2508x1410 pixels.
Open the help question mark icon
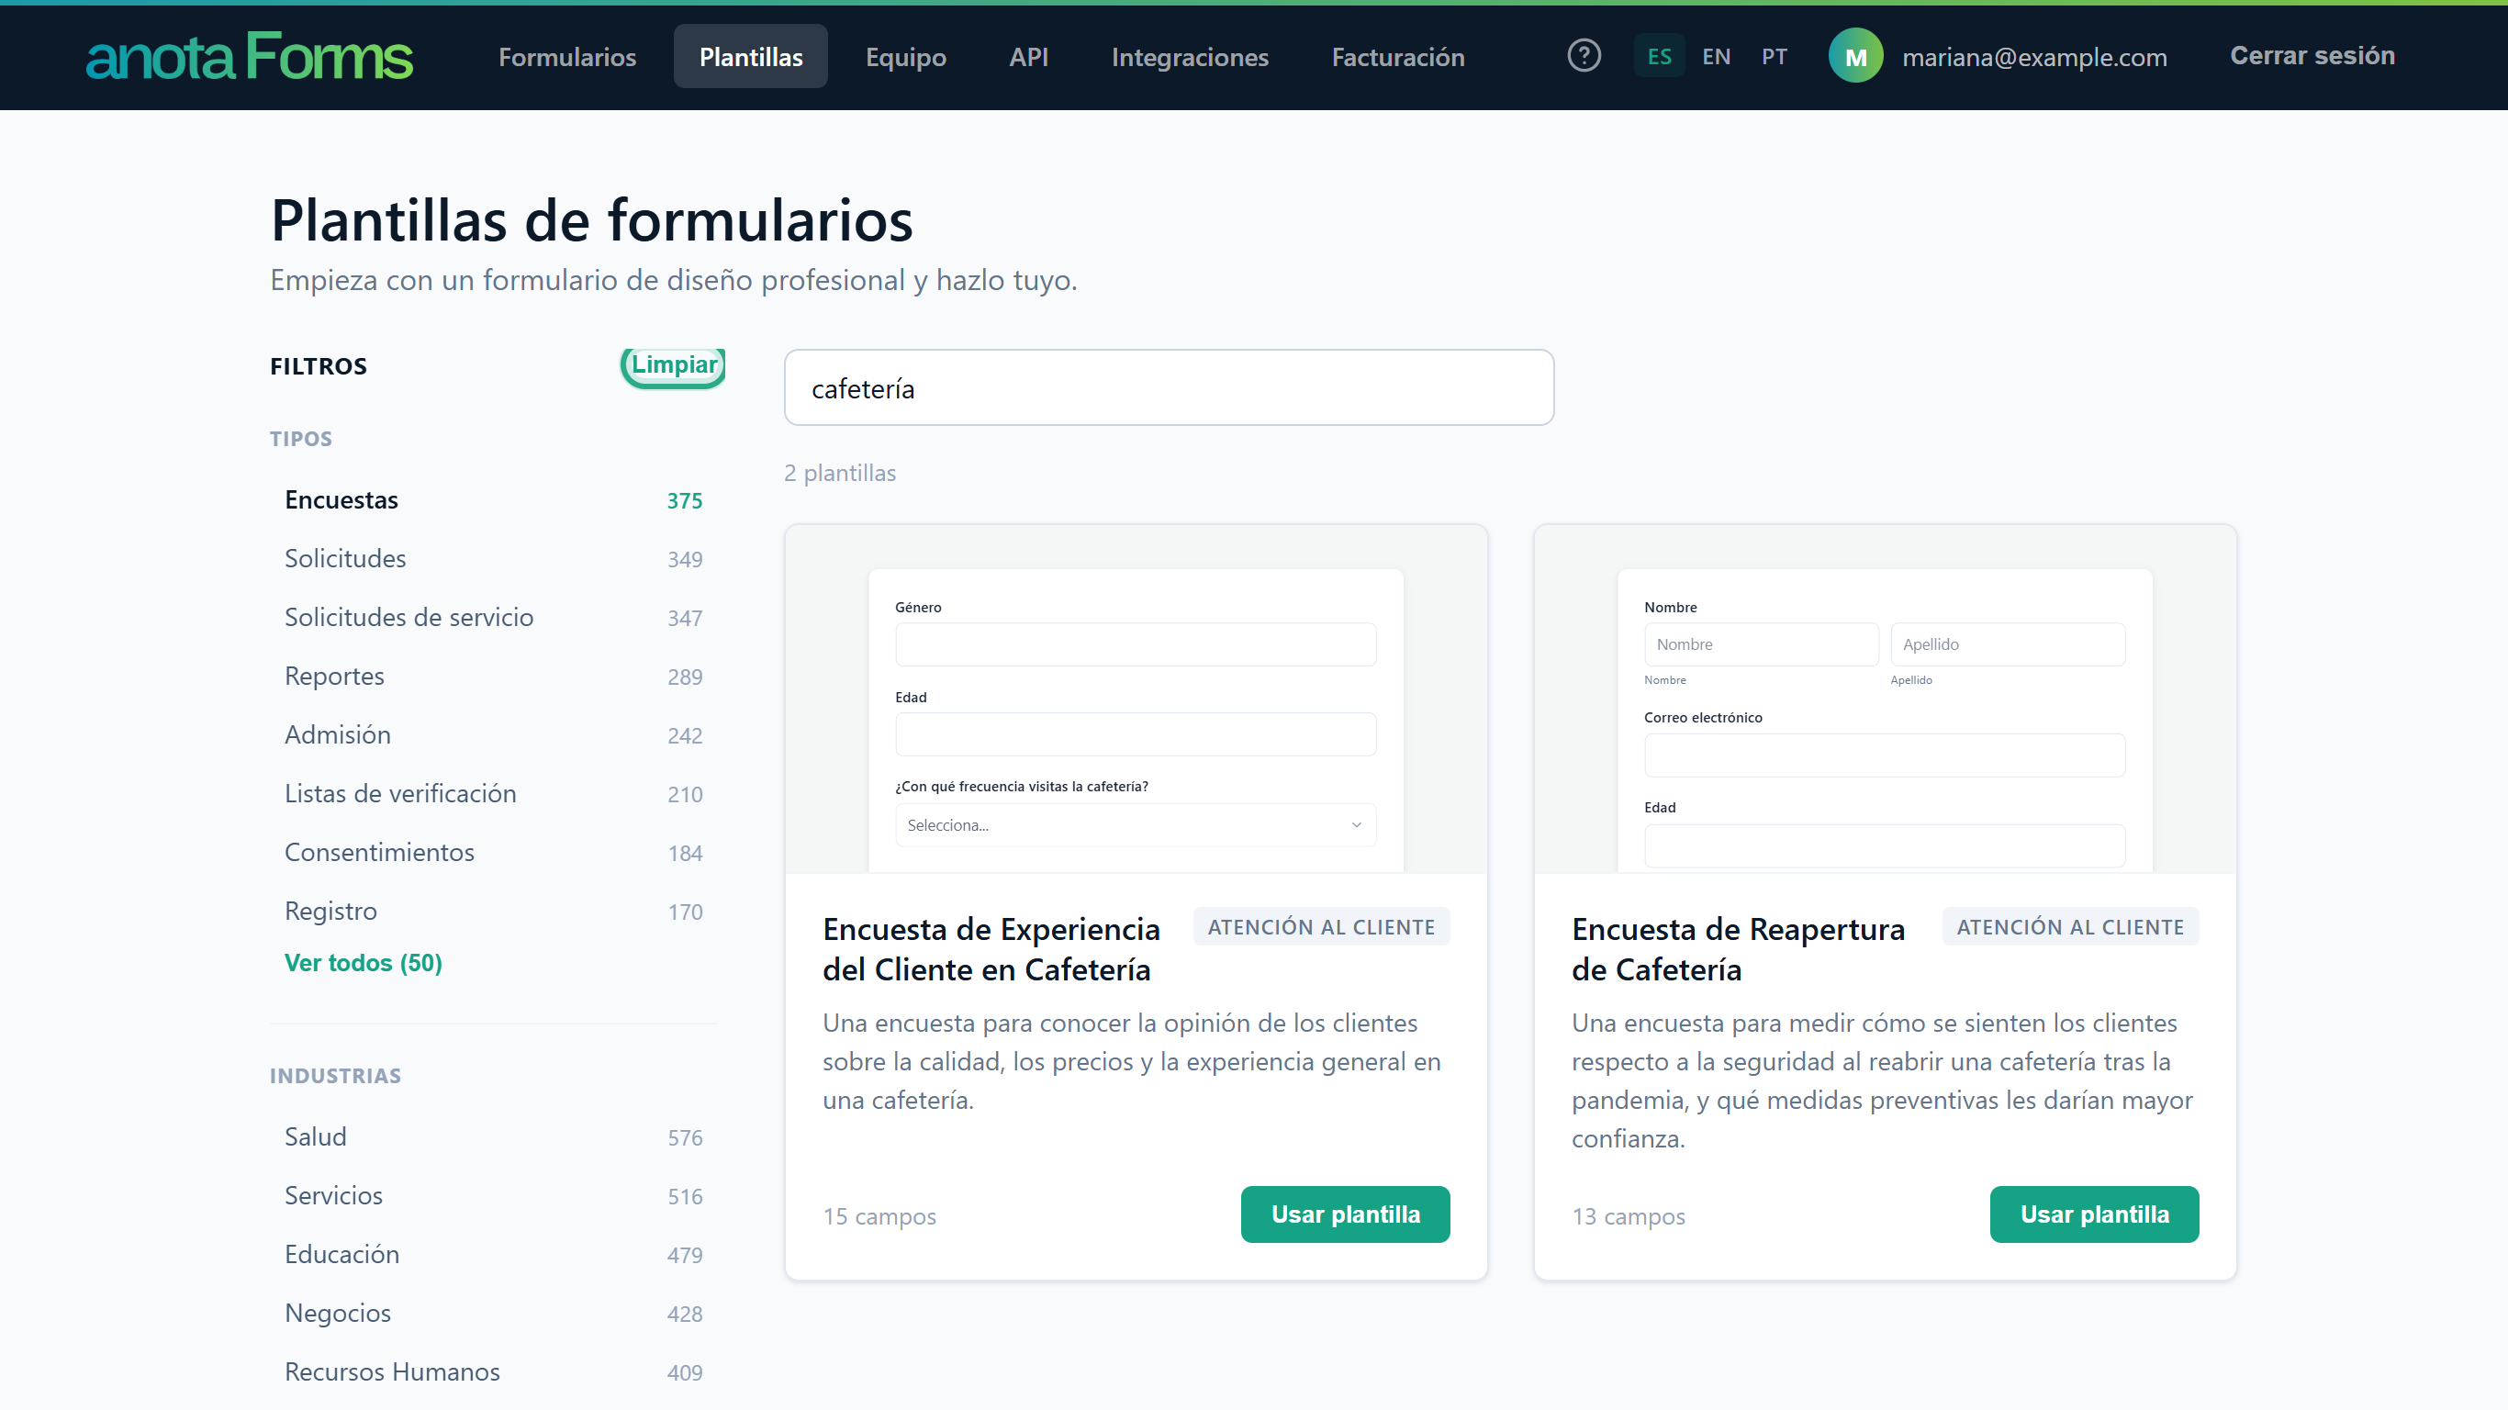click(x=1584, y=57)
